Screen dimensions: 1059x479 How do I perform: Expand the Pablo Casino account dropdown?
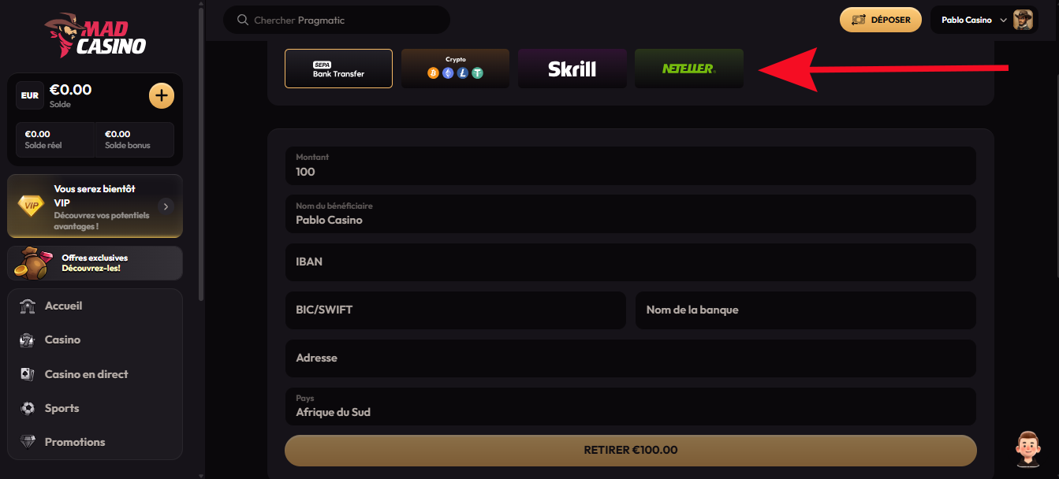(x=1003, y=20)
